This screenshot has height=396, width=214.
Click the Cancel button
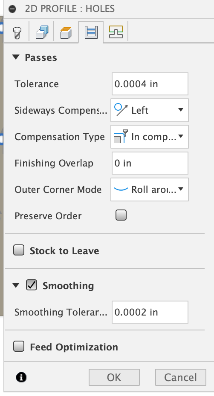coord(181,377)
